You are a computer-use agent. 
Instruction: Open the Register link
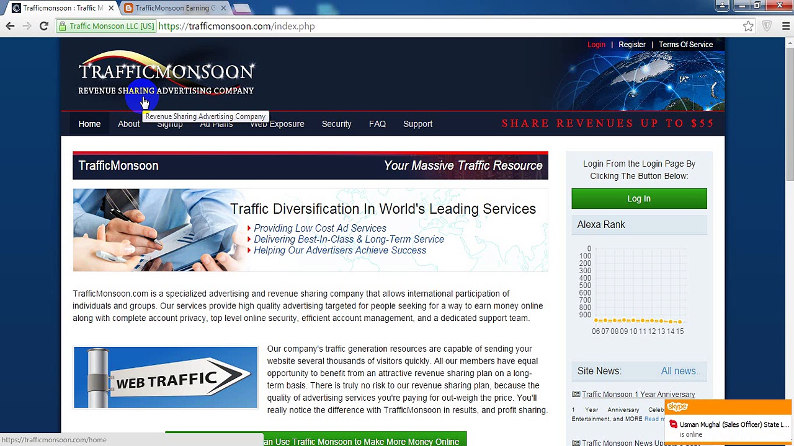[632, 45]
